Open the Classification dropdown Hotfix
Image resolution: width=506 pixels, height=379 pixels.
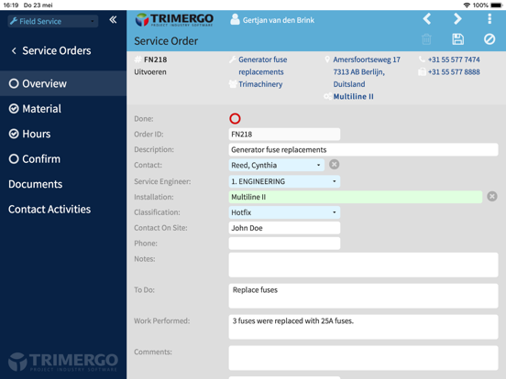tap(284, 212)
